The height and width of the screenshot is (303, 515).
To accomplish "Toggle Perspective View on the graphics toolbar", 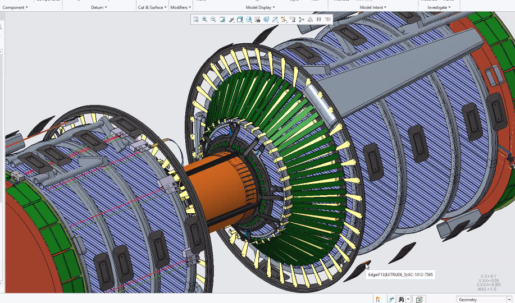I will coord(266,20).
